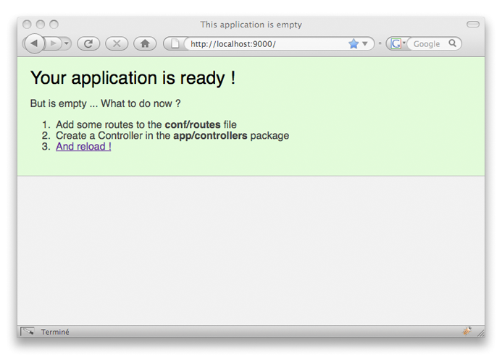Screen dimensions: 502x355
Task: Click the page icon in address bar
Action: [175, 43]
